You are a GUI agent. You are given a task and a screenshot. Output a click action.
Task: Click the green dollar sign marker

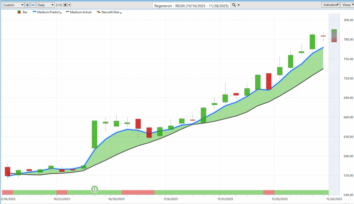pyautogui.click(x=94, y=189)
